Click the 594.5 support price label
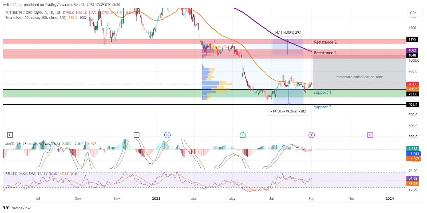The height and width of the screenshot is (213, 427). pyautogui.click(x=413, y=105)
